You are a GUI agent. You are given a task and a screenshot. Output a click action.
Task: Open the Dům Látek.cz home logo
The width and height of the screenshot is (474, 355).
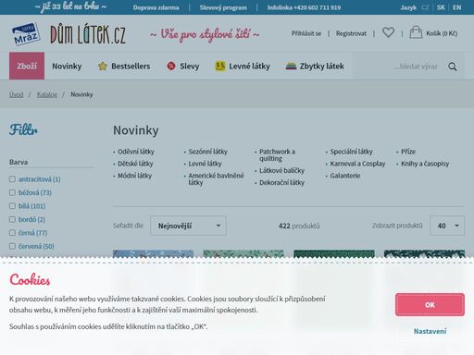pos(88,34)
